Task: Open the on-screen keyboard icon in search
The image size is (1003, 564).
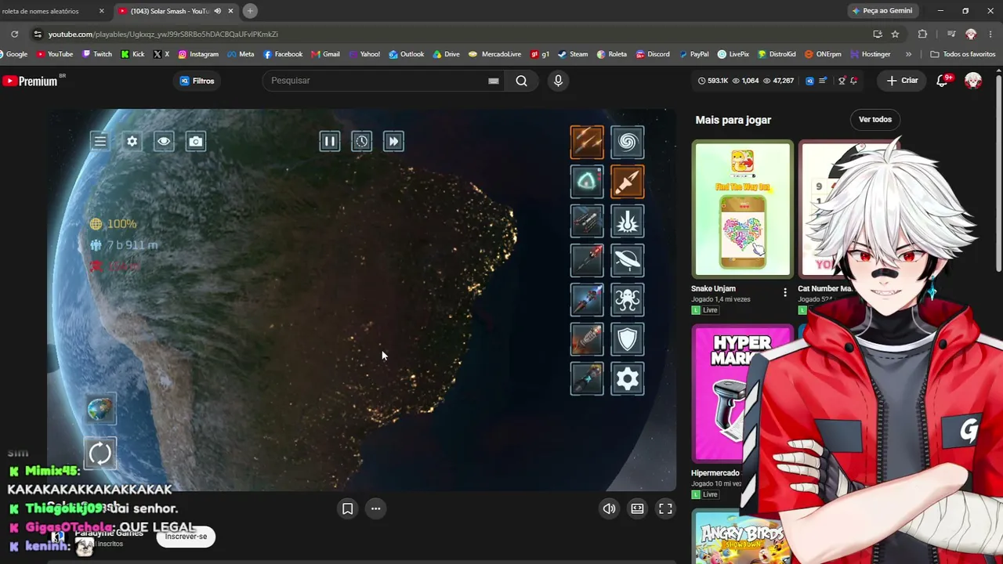Action: [494, 81]
